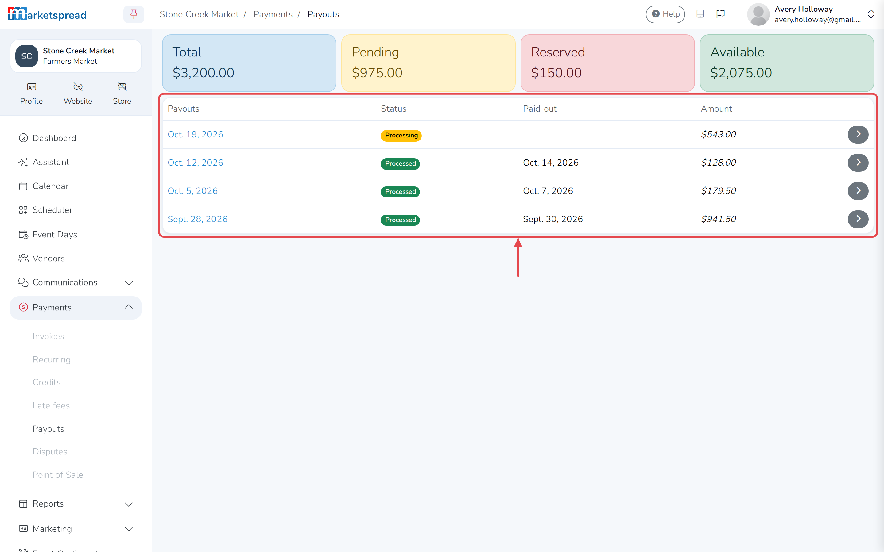
Task: Open the Oct. 12, 2026 payout link
Action: click(x=196, y=163)
